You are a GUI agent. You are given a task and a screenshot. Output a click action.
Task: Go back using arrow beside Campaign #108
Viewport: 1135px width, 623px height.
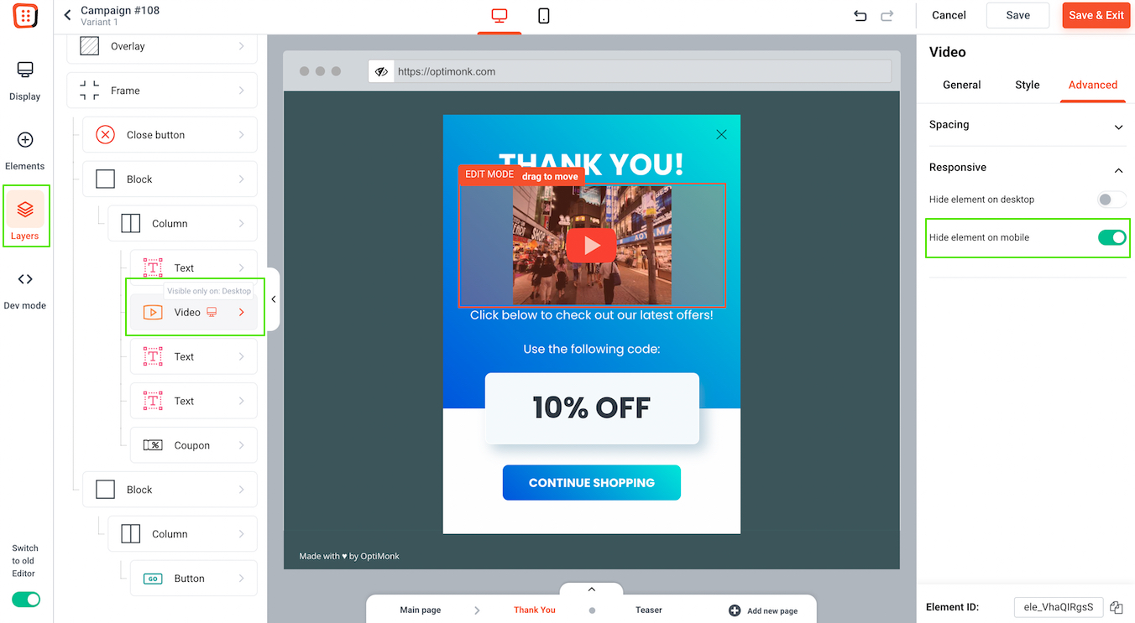point(68,15)
